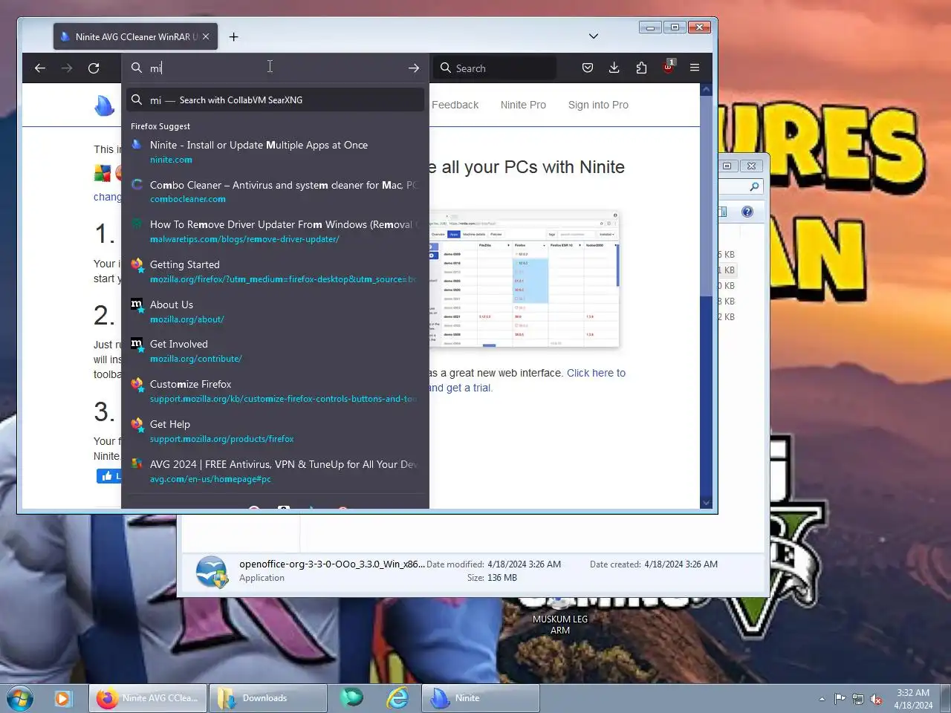Switch to the Downloads taskbar button
Image resolution: width=951 pixels, height=713 pixels.
[x=267, y=698]
